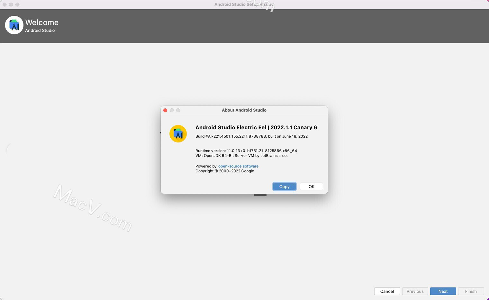Screen dimensions: 489x300
Task: Click the Next button in Setup Wizard
Action: point(443,291)
